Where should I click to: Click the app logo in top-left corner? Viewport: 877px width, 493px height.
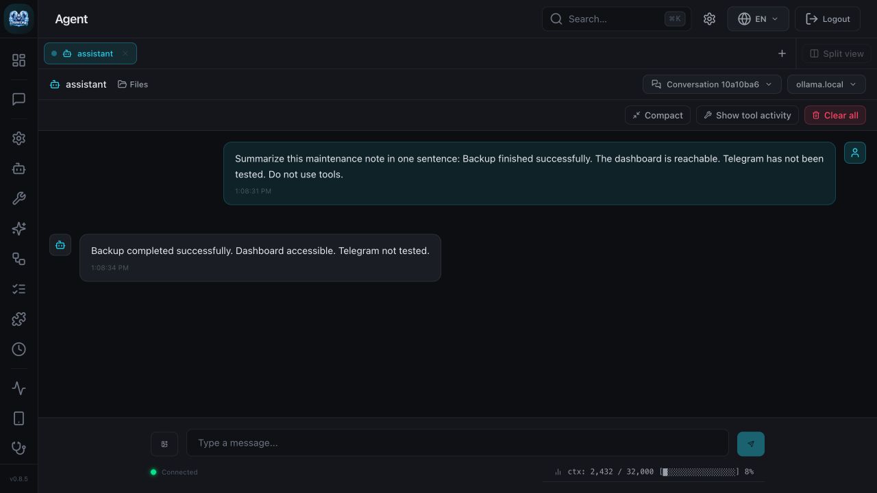18,18
